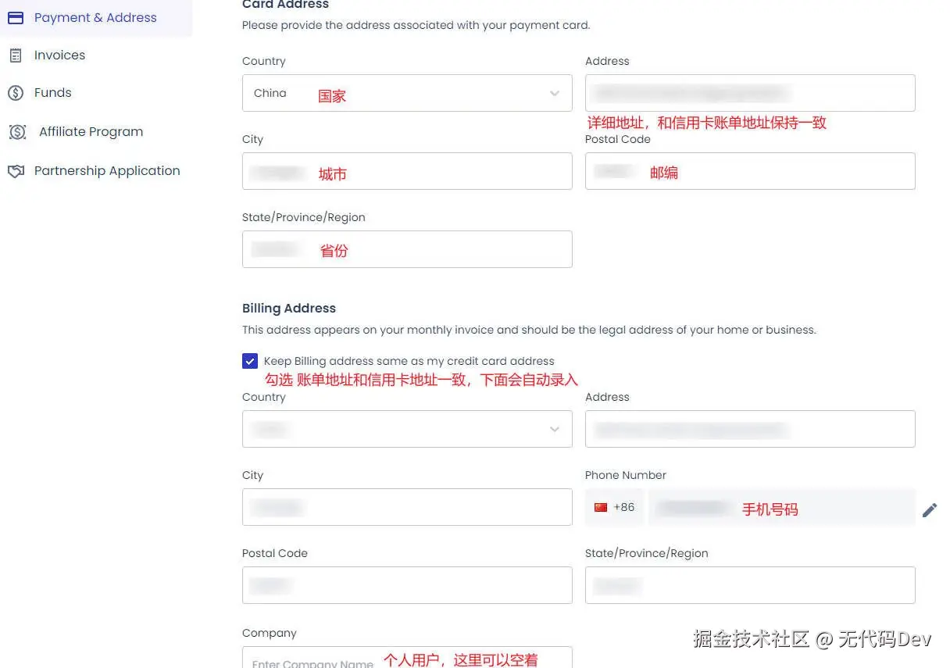Click the Affiliate Program icon

tap(17, 132)
